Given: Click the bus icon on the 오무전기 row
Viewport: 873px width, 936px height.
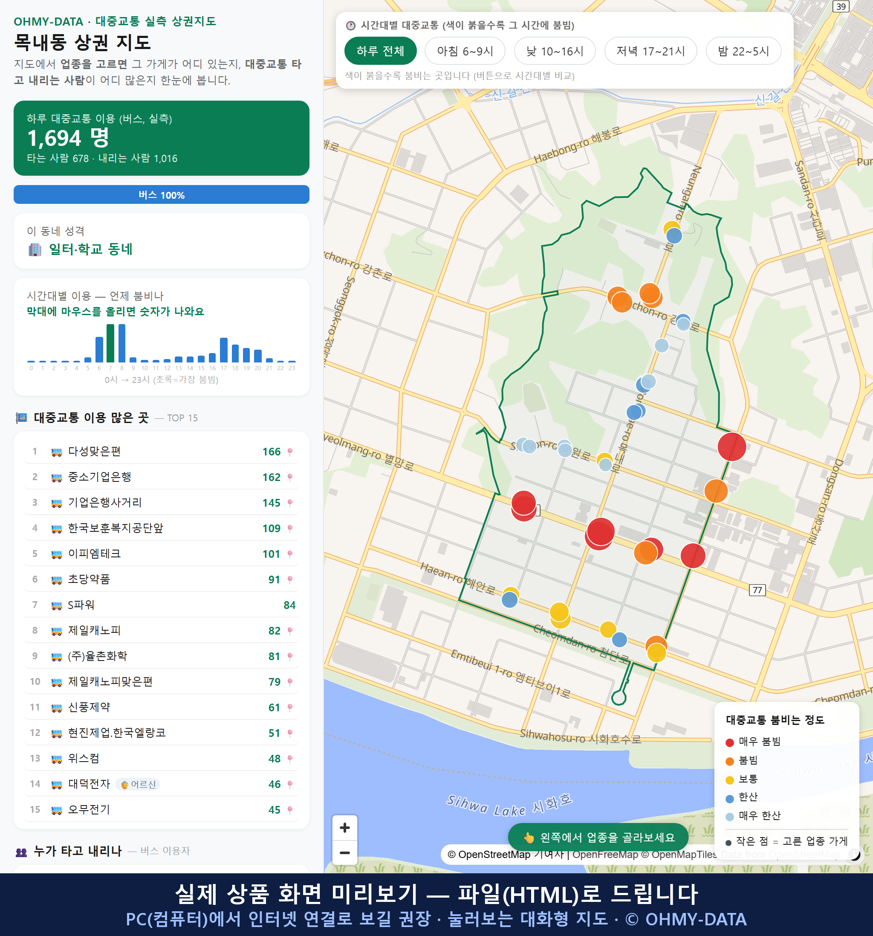Looking at the screenshot, I should tap(56, 810).
